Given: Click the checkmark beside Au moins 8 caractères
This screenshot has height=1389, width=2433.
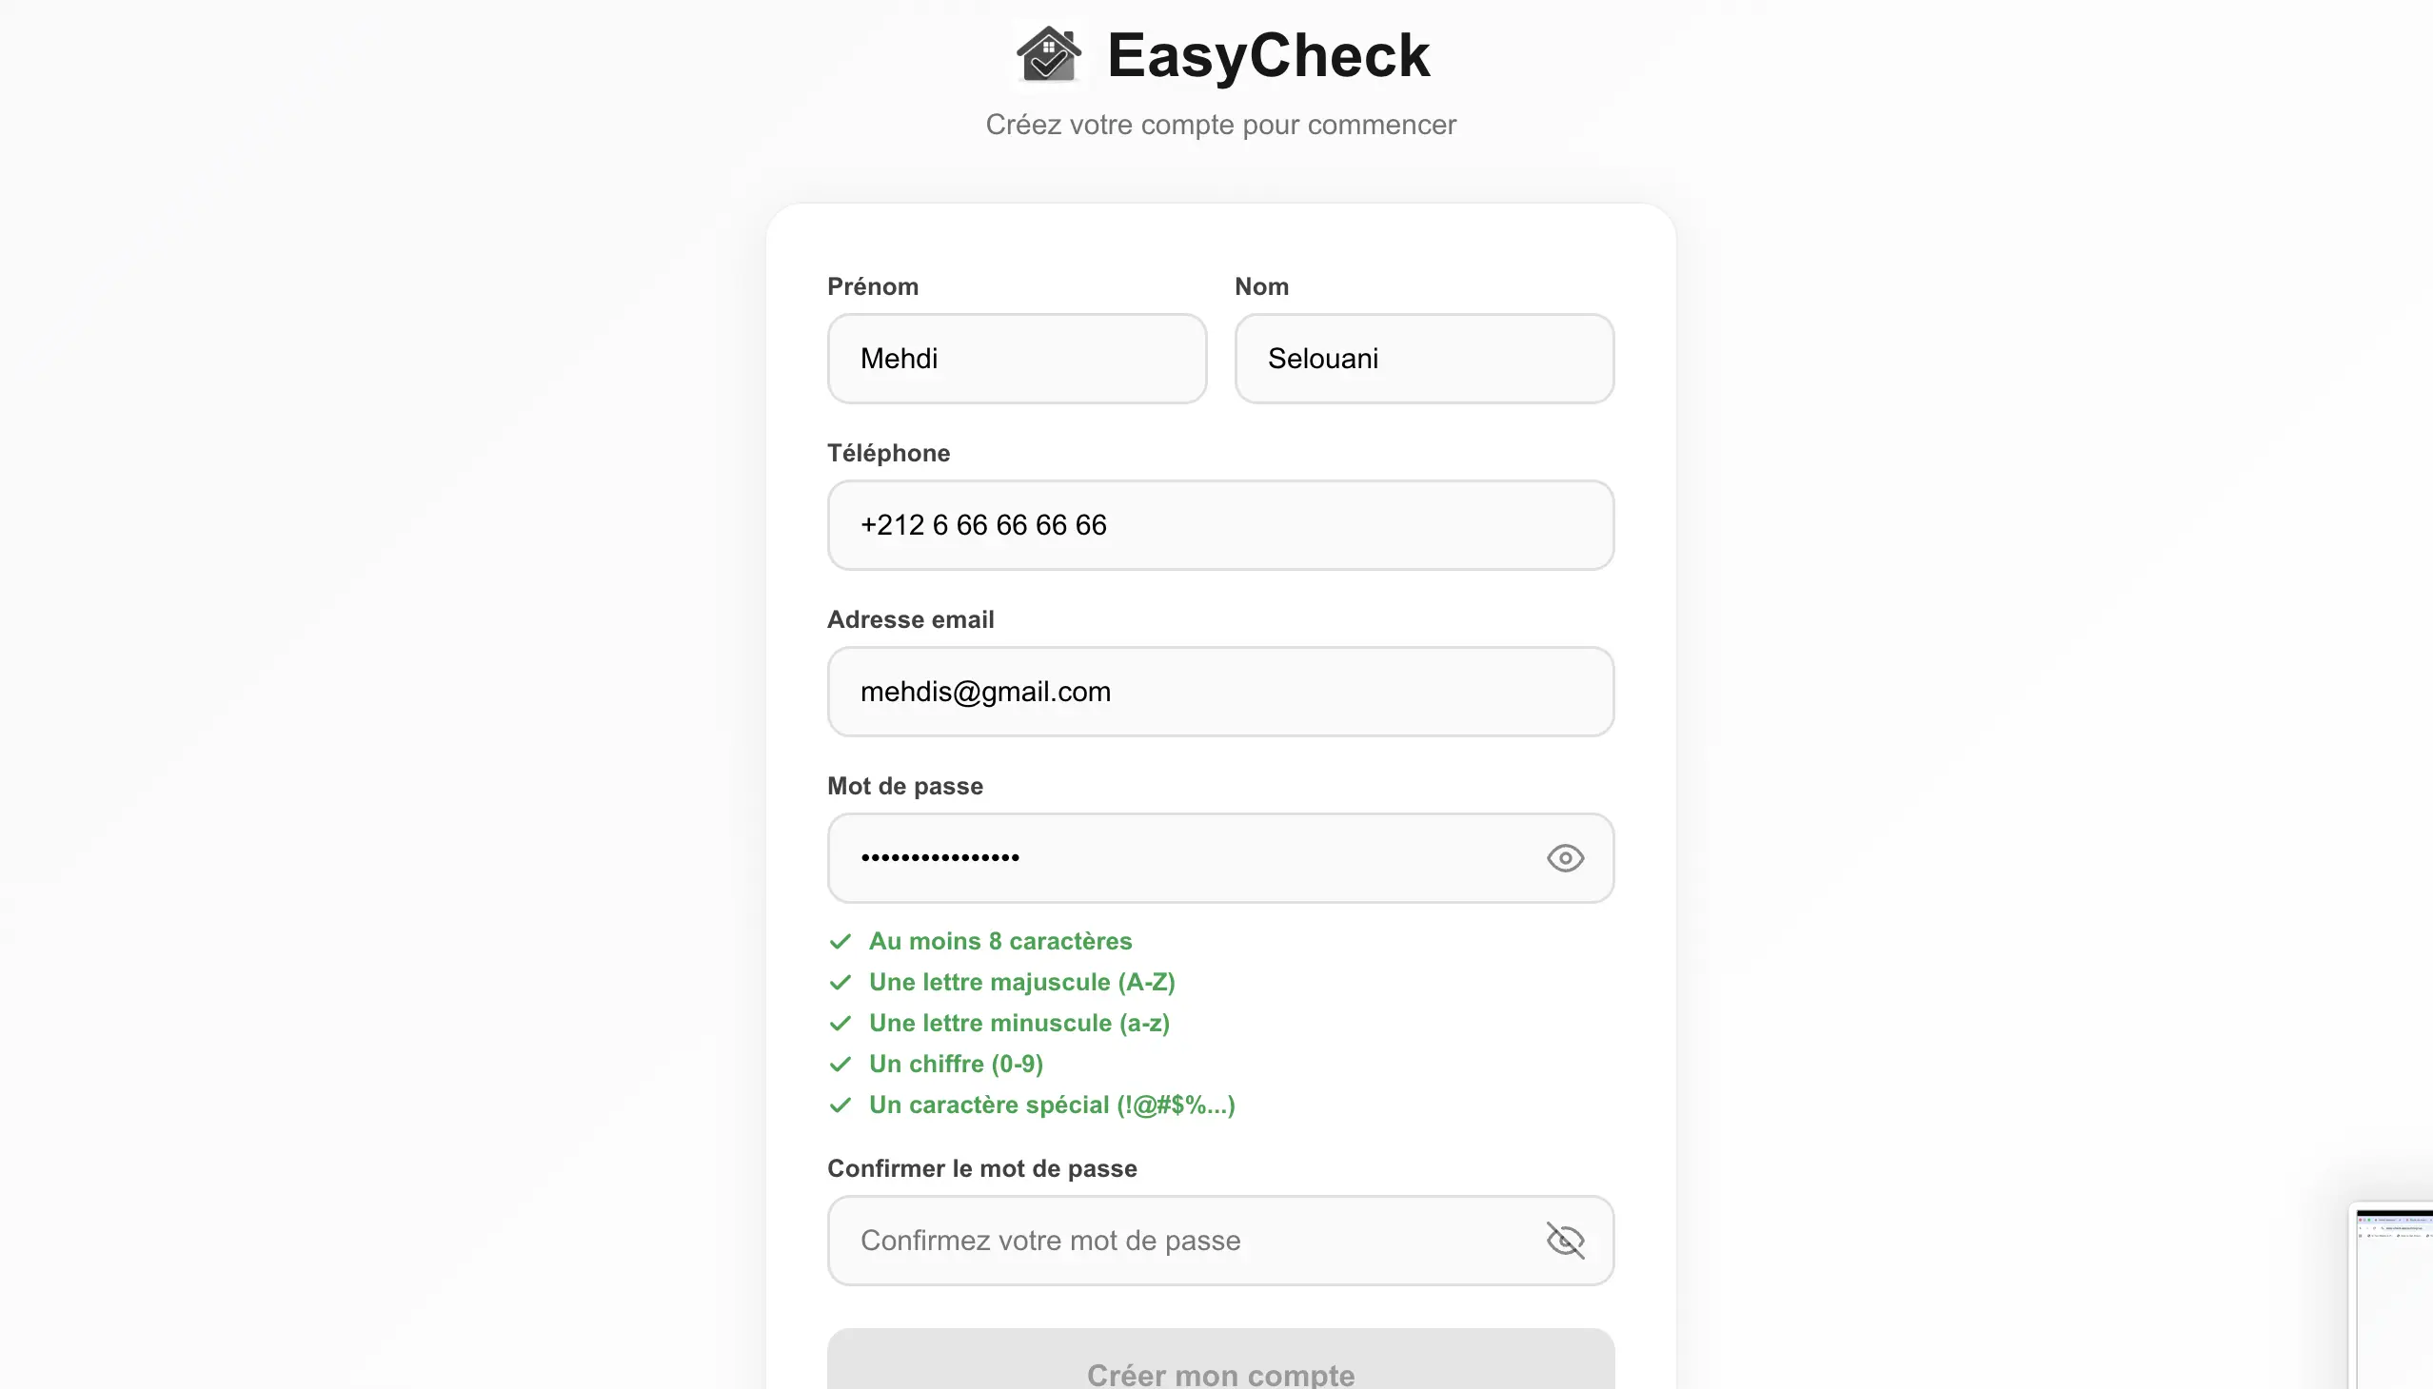Looking at the screenshot, I should pyautogui.click(x=840, y=942).
